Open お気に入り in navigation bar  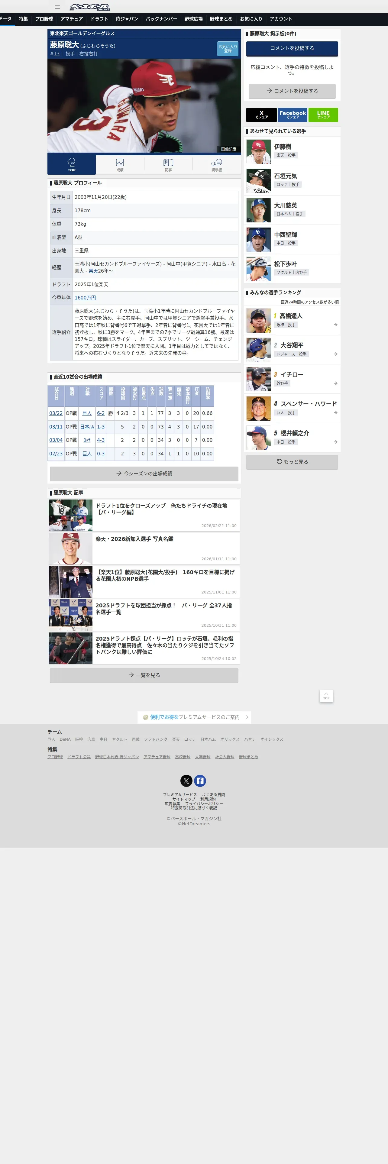251,19
